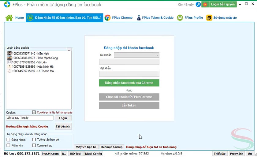Click the Home house icon
This screenshot has width=257, height=157.
9,17
